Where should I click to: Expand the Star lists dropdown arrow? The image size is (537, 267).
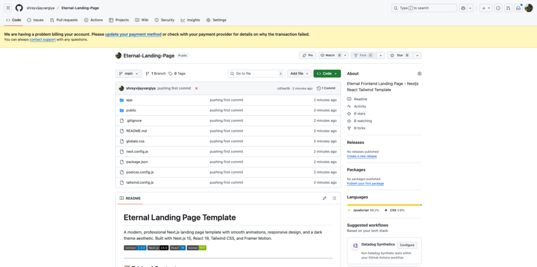(x=417, y=55)
